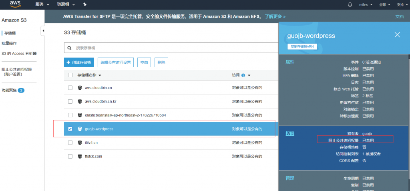Open the itilv4.cn bucket name

91,143
